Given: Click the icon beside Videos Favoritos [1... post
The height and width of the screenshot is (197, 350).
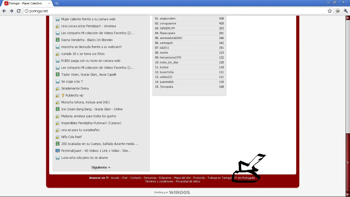Looking at the screenshot, I should (x=58, y=68).
